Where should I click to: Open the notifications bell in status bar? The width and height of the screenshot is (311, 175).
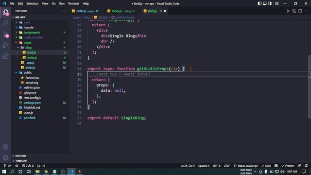point(306,166)
